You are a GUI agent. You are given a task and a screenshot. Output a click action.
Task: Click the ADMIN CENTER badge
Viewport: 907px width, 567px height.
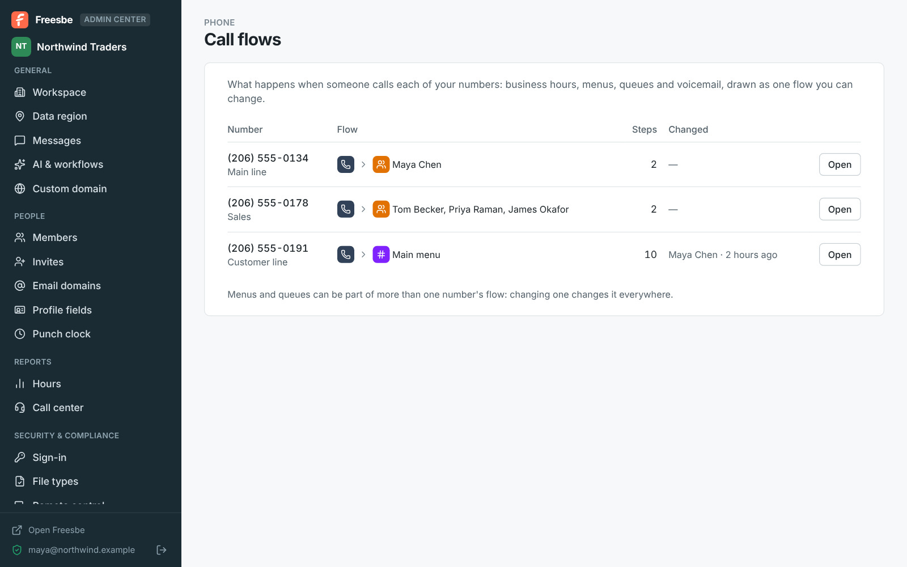coord(115,20)
